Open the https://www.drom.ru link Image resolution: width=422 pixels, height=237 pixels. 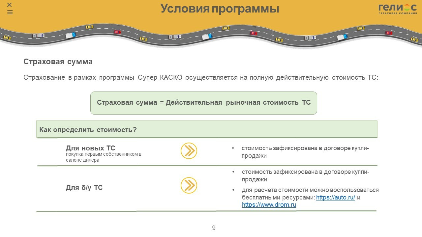[x=269, y=205]
